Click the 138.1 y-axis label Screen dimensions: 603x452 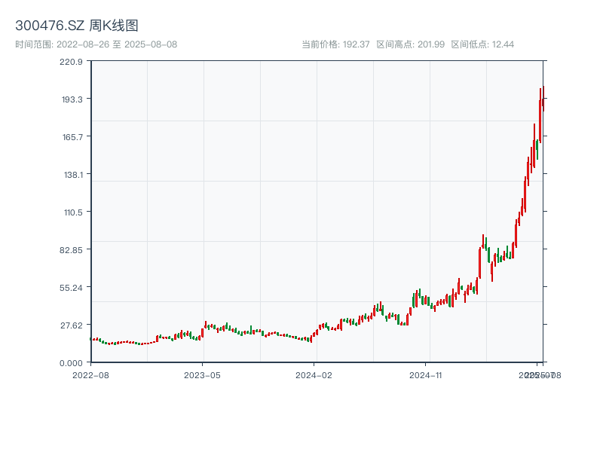(73, 175)
